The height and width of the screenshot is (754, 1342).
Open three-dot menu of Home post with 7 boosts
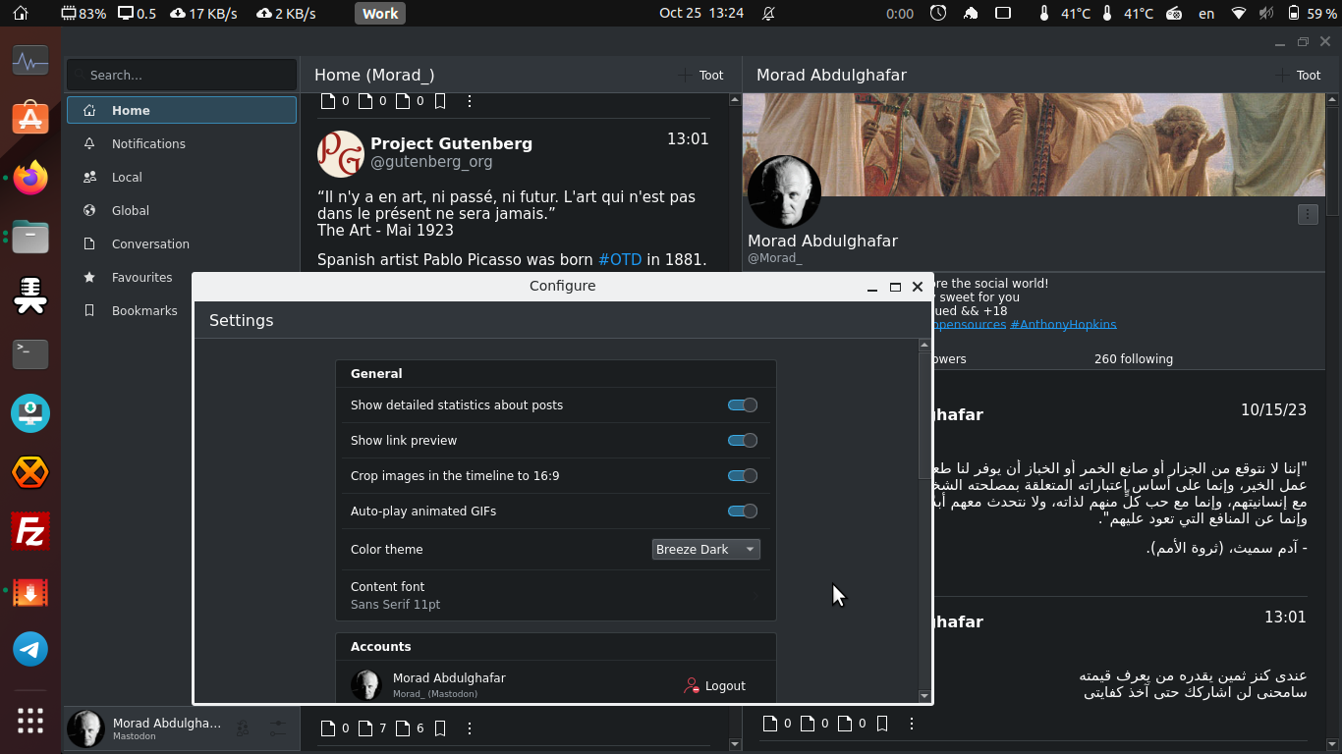click(x=470, y=727)
